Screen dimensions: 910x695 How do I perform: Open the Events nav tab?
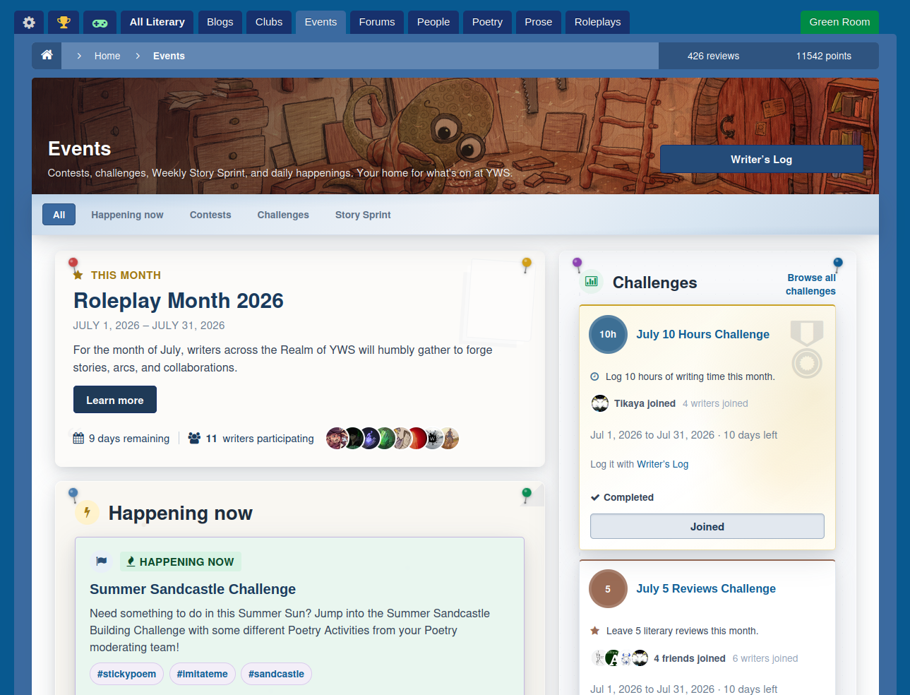[x=321, y=22]
